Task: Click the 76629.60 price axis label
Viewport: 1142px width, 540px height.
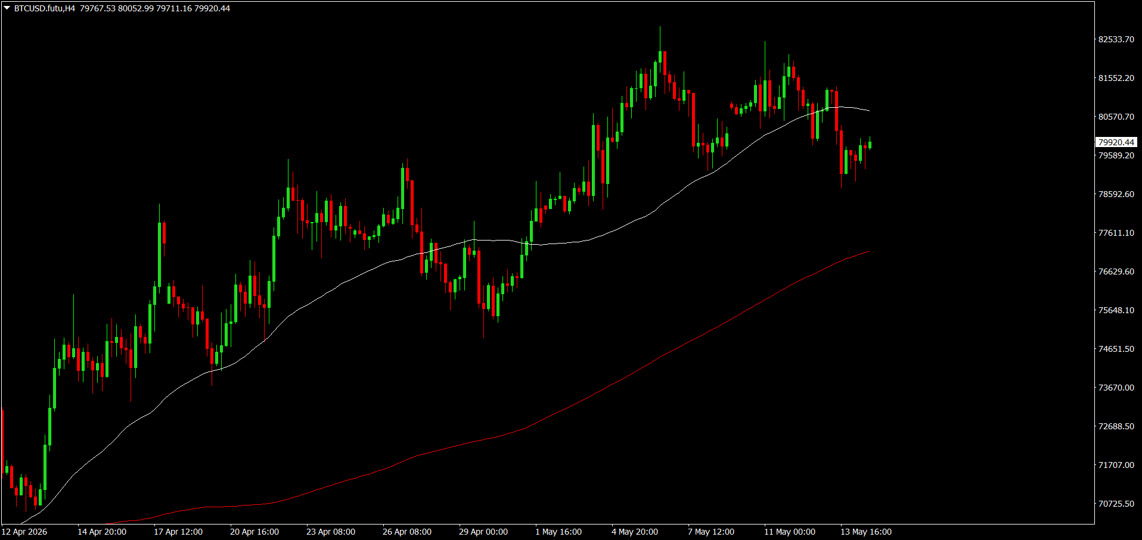Action: (1116, 271)
